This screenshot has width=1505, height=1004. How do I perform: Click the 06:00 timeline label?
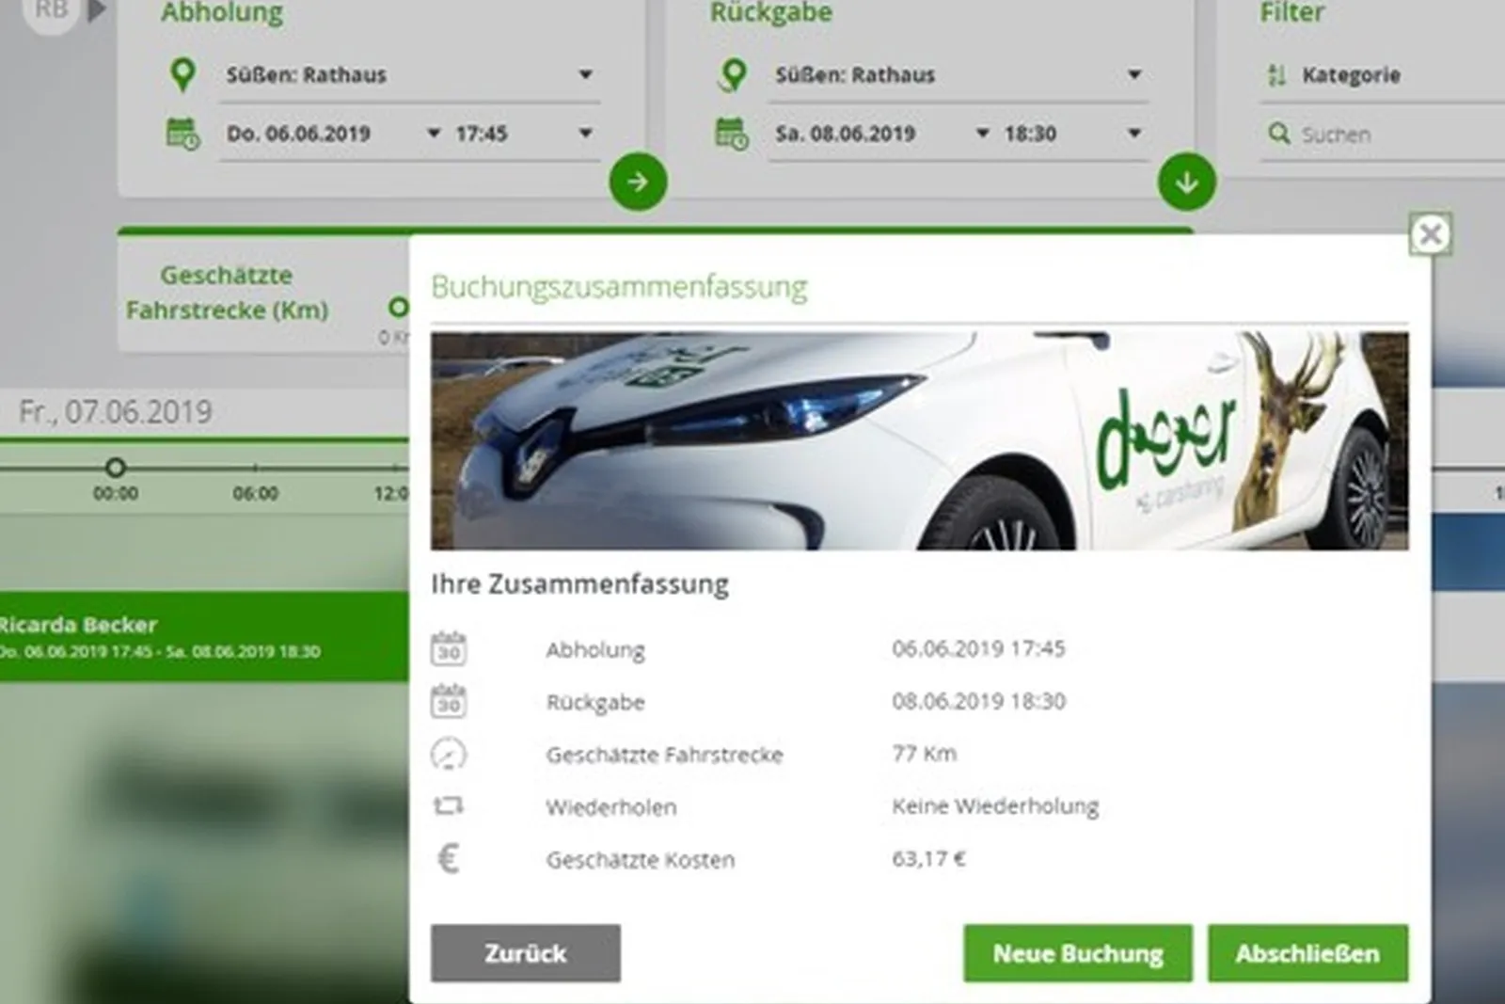pos(255,493)
